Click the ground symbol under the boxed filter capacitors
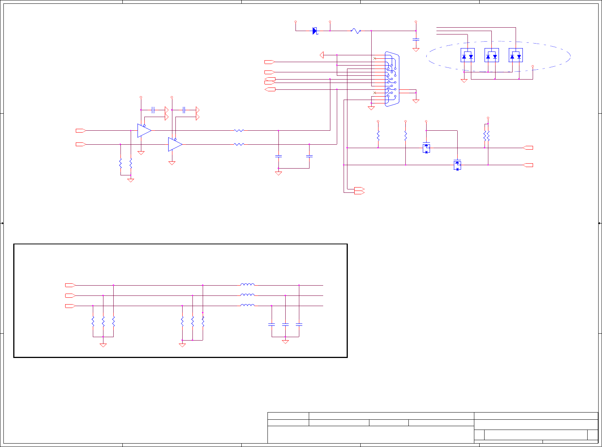Screen dimensions: 602x447 (x=285, y=342)
